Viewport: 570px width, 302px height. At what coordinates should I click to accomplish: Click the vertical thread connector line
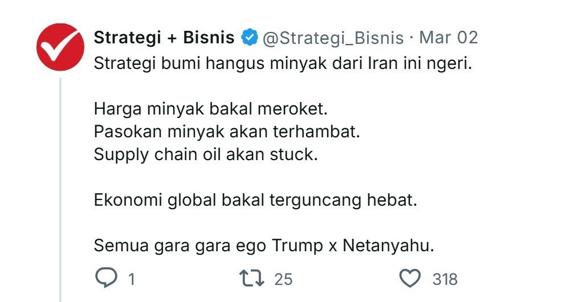tap(60, 188)
